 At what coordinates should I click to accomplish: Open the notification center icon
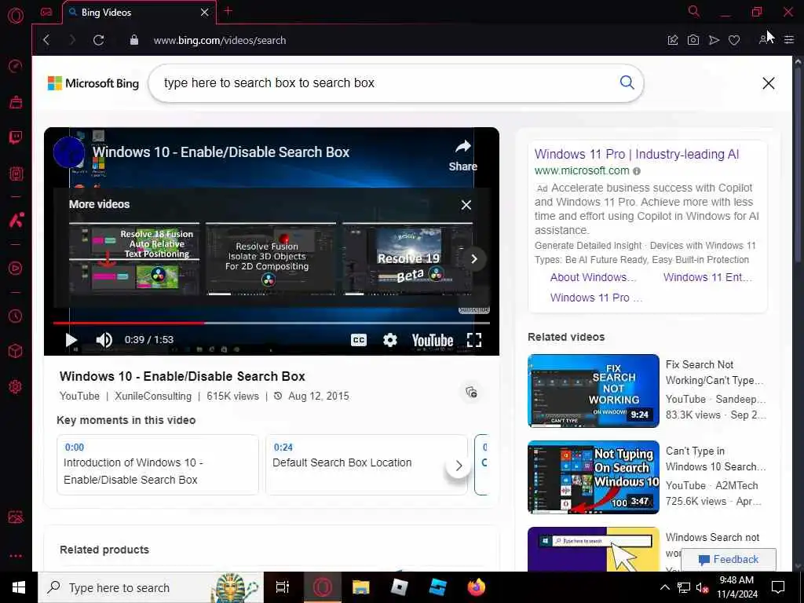778,587
